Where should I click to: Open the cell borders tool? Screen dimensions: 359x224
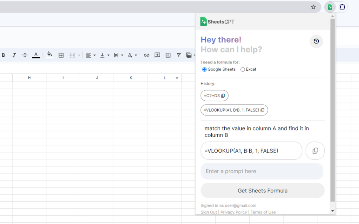pyautogui.click(x=61, y=55)
